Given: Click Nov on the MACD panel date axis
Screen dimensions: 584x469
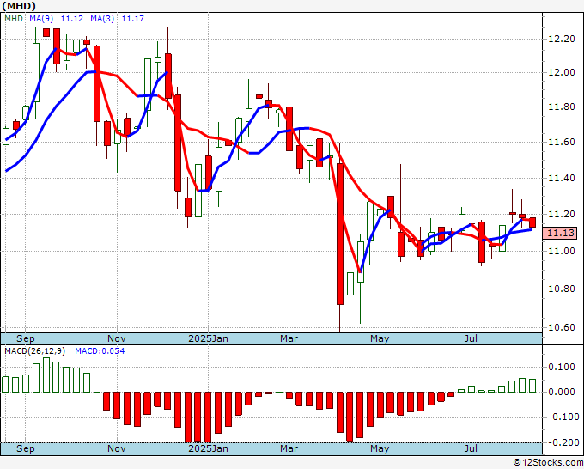Looking at the screenshot, I should click(x=117, y=448).
